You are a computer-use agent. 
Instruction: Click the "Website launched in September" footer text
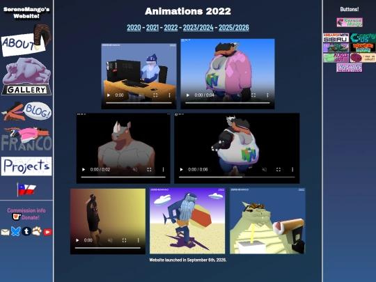point(188,260)
